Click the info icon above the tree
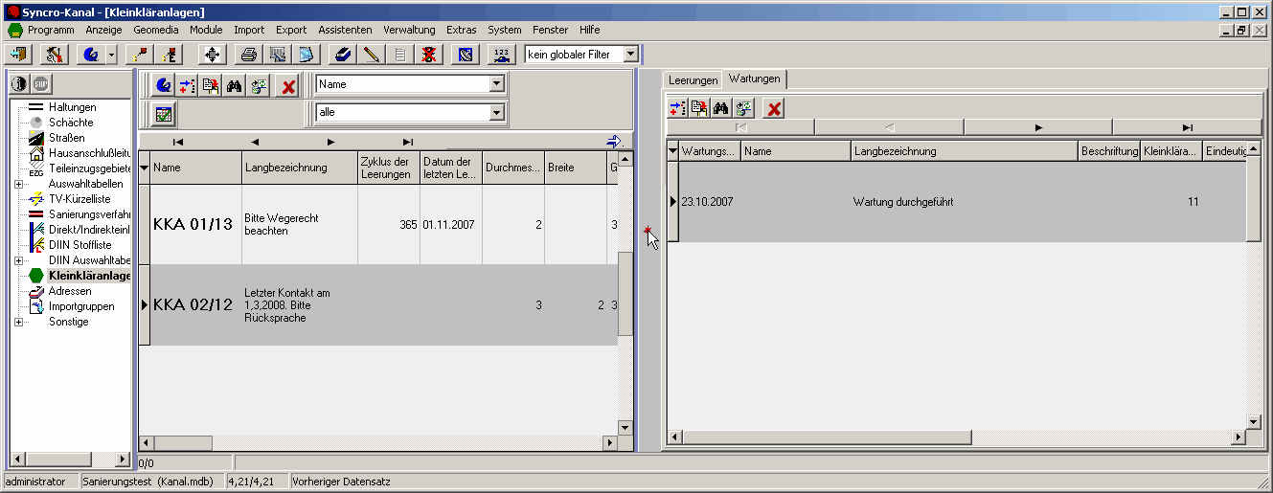The image size is (1273, 493). 20,83
